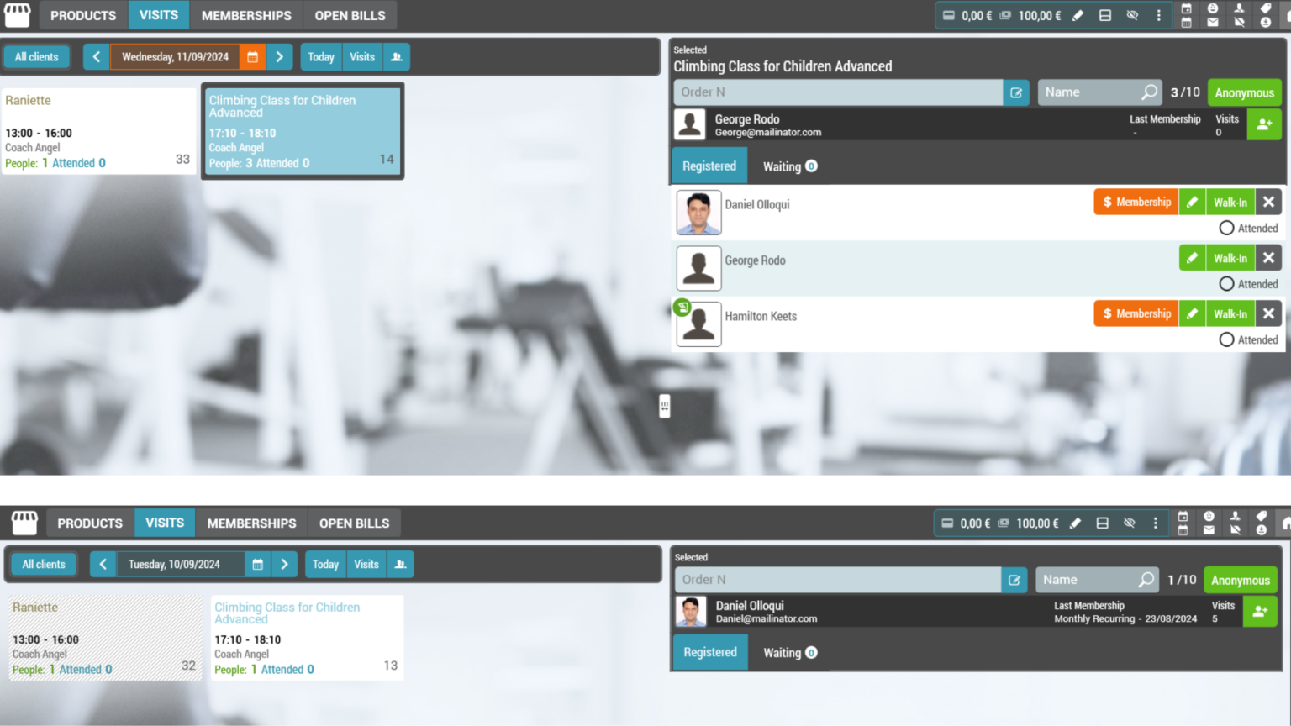Mark George Rodo as Attended
This screenshot has height=726, width=1291.
click(1227, 283)
